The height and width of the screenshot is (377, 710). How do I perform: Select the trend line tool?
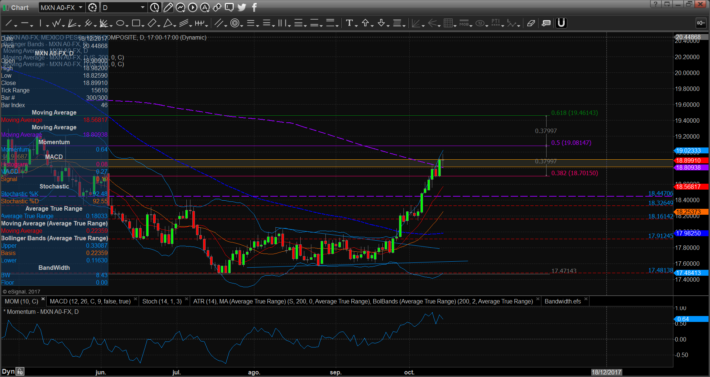click(9, 23)
